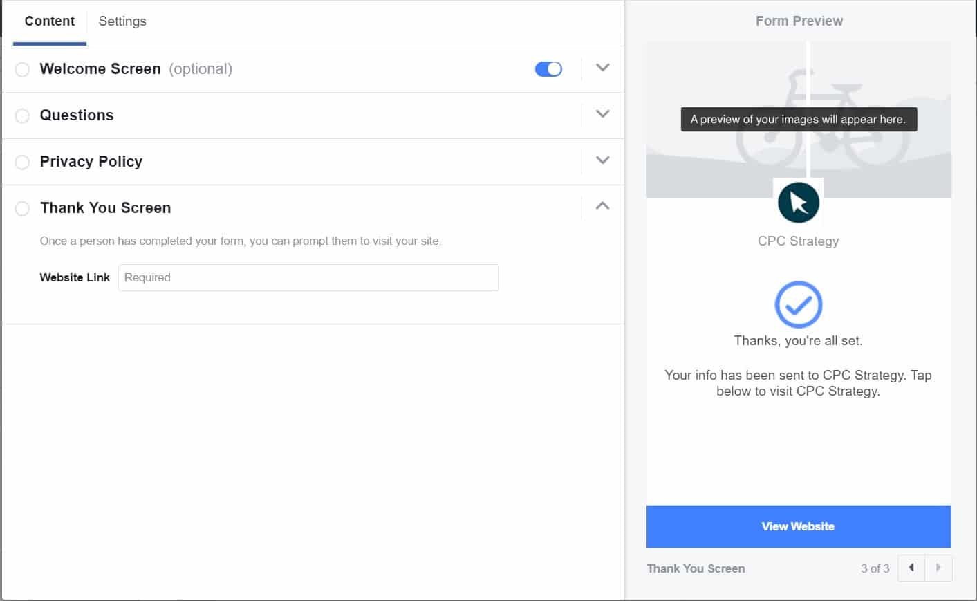Open the Privacy Policy section heading
Image resolution: width=977 pixels, height=601 pixels.
coord(91,162)
